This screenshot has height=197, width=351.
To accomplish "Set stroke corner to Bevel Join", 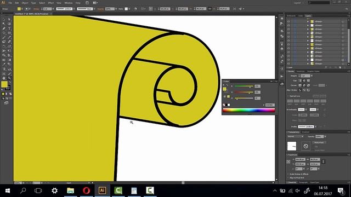I will coord(308,85).
